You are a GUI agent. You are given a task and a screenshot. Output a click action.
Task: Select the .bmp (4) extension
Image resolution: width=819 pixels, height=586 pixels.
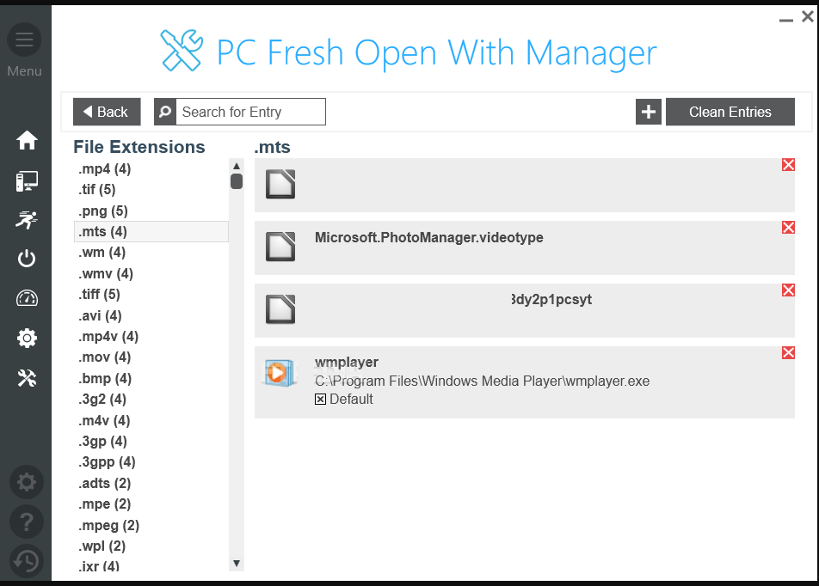point(104,378)
